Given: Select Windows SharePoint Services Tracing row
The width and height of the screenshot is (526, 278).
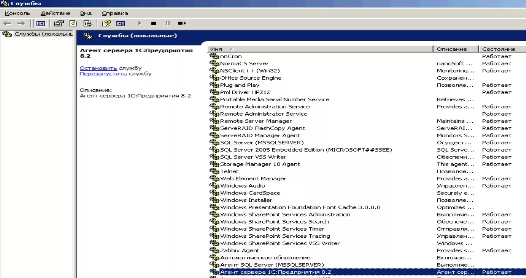Looking at the screenshot, I should (x=367, y=236).
